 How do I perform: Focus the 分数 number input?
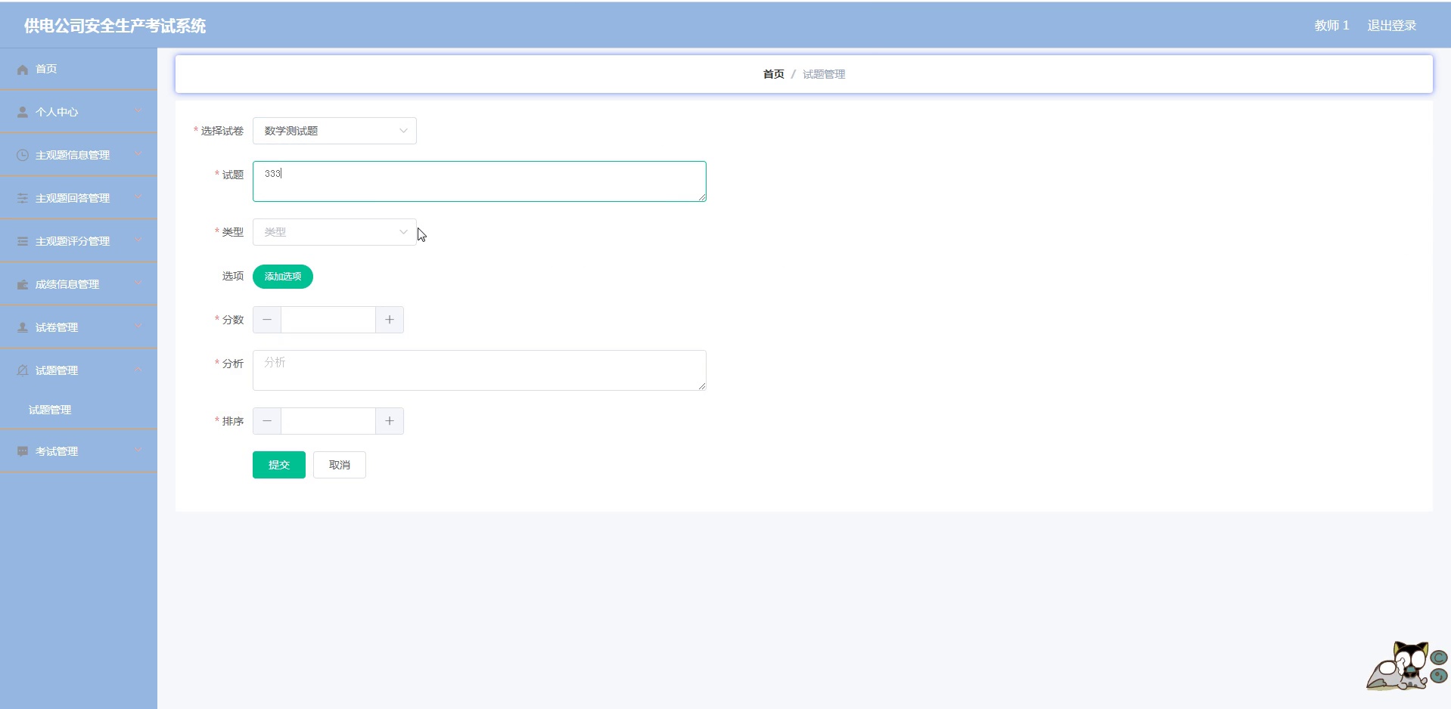coord(328,320)
